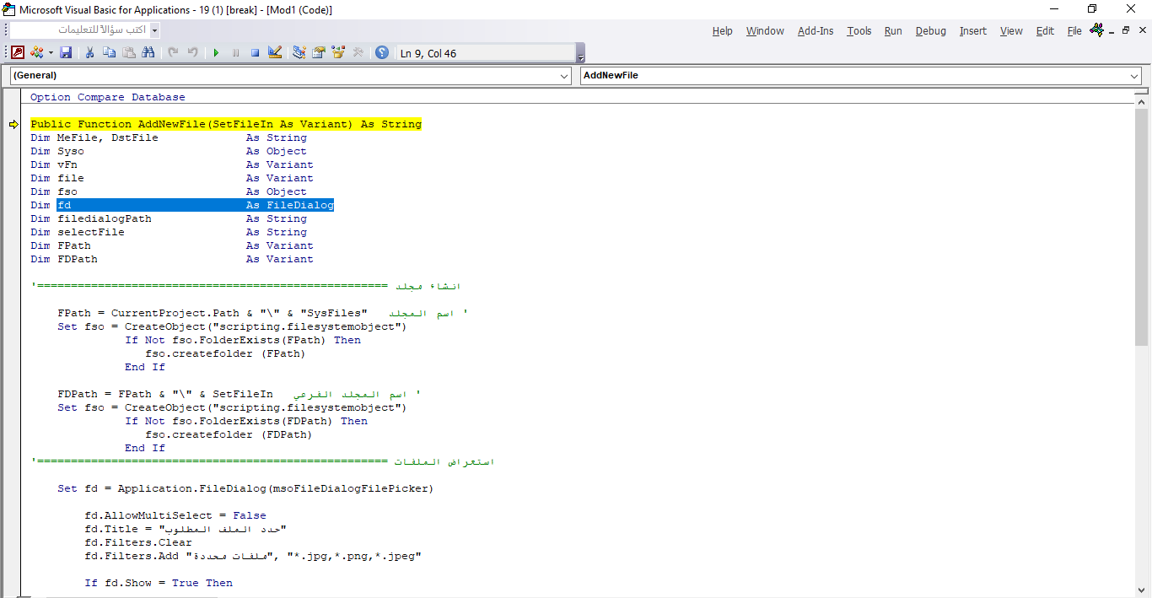The image size is (1152, 598).
Task: Click the help question input box
Action: 79,30
